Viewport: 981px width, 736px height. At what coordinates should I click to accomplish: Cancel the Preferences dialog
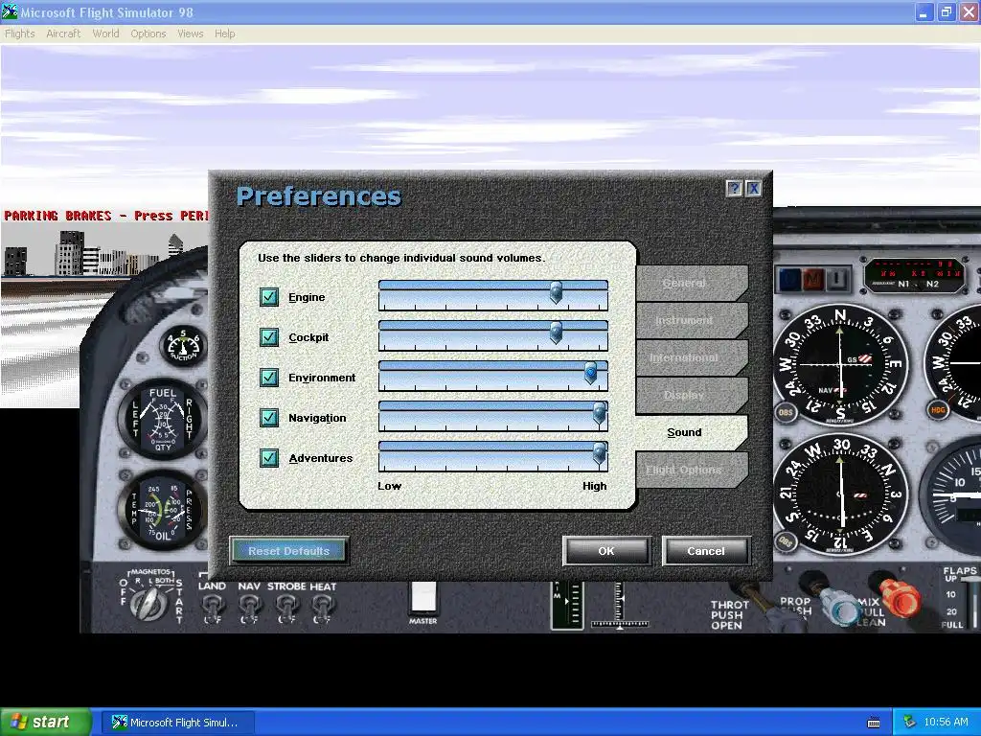[x=706, y=551]
